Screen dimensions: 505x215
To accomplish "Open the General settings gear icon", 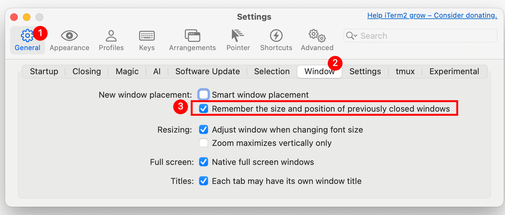I will tap(27, 36).
